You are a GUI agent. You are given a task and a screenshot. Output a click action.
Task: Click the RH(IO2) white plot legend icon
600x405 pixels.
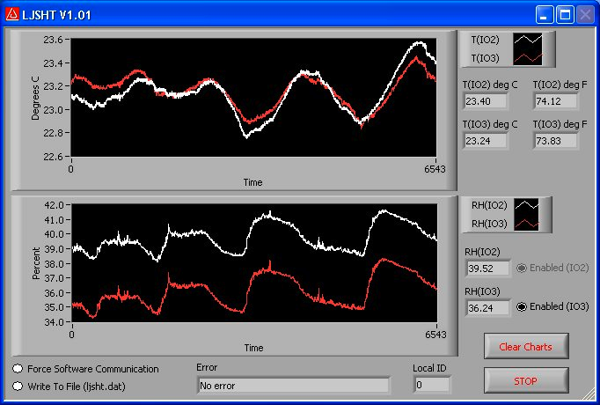(x=527, y=205)
